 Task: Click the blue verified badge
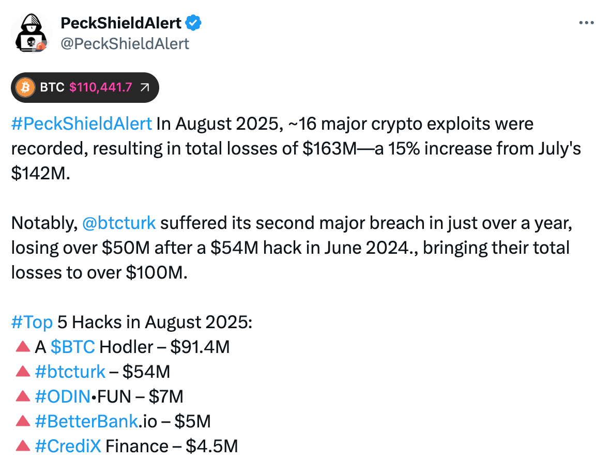tap(193, 23)
